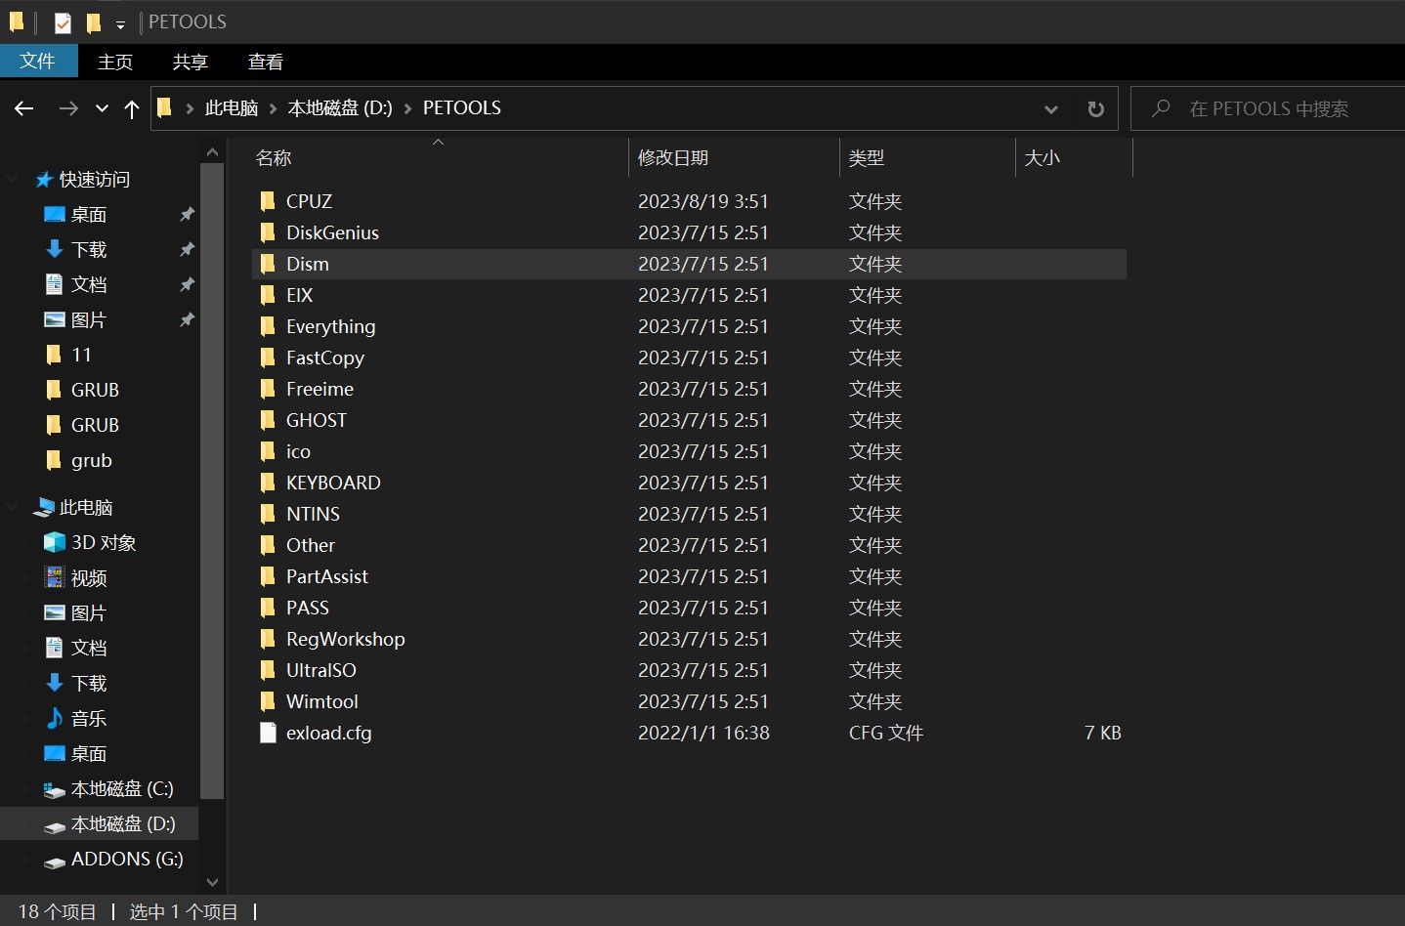Image resolution: width=1405 pixels, height=926 pixels.
Task: Select the EIX folder
Action: pyautogui.click(x=299, y=295)
